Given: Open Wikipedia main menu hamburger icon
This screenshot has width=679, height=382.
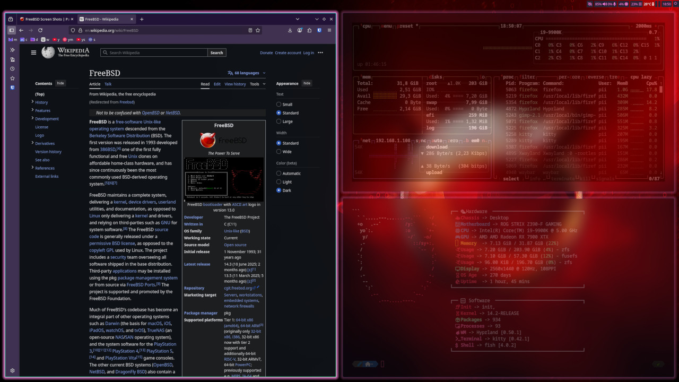Looking at the screenshot, I should coord(33,53).
